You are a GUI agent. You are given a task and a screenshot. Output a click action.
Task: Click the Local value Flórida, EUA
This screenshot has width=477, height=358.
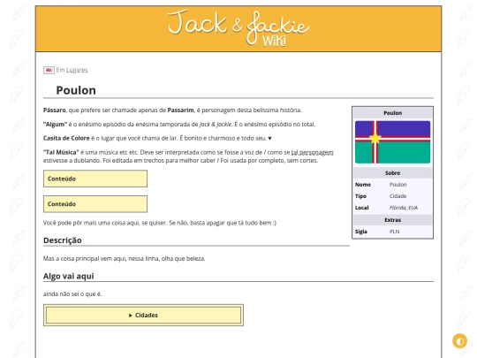coord(404,208)
